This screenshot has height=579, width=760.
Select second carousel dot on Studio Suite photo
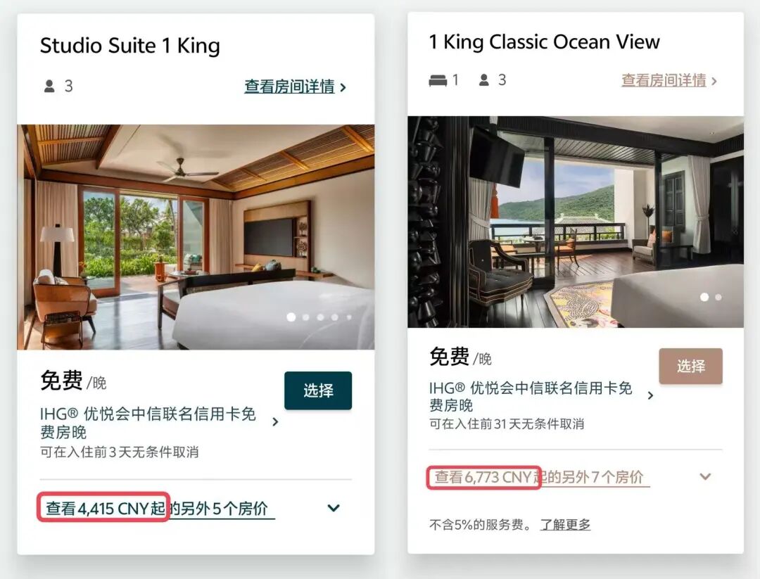click(x=306, y=317)
